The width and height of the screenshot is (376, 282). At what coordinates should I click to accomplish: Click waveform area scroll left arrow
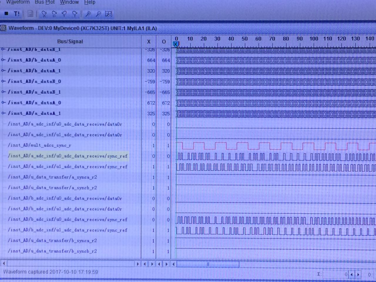[x=174, y=264]
